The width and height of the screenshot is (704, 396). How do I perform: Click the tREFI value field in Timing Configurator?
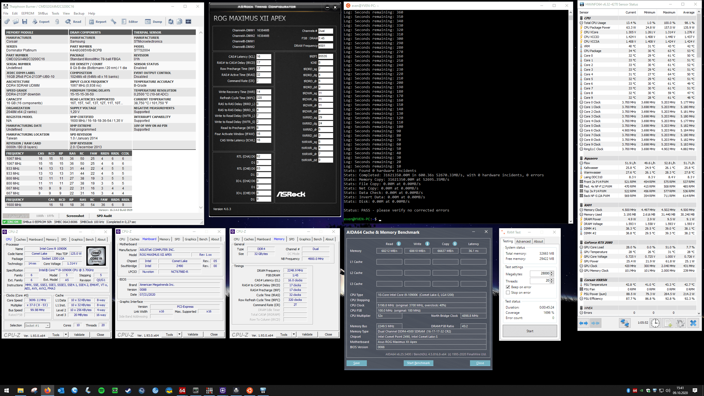(326, 56)
